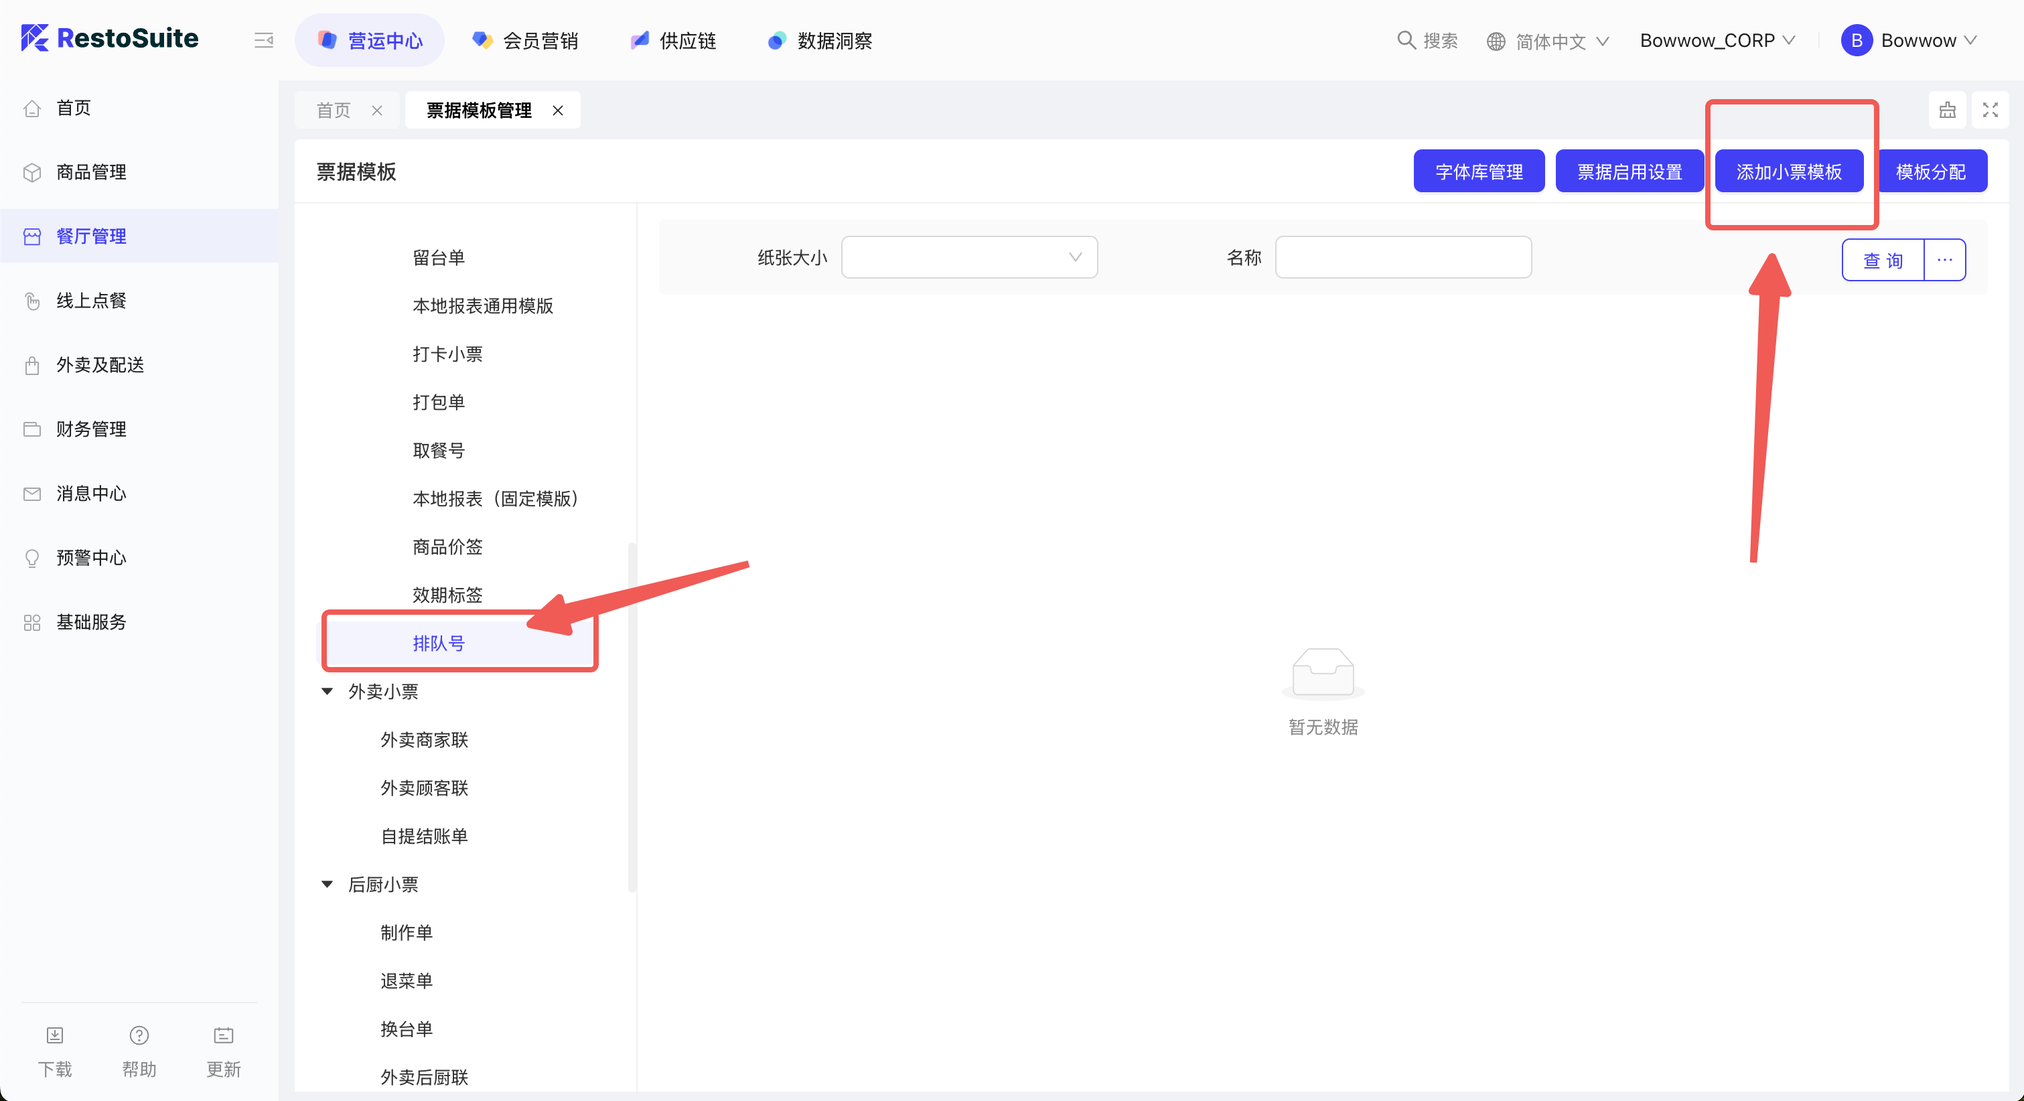Open the download icon at bottom left
This screenshot has width=2024, height=1101.
[x=55, y=1035]
